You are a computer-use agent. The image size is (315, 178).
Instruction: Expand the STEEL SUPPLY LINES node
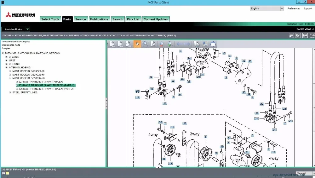pyautogui.click(x=10, y=92)
